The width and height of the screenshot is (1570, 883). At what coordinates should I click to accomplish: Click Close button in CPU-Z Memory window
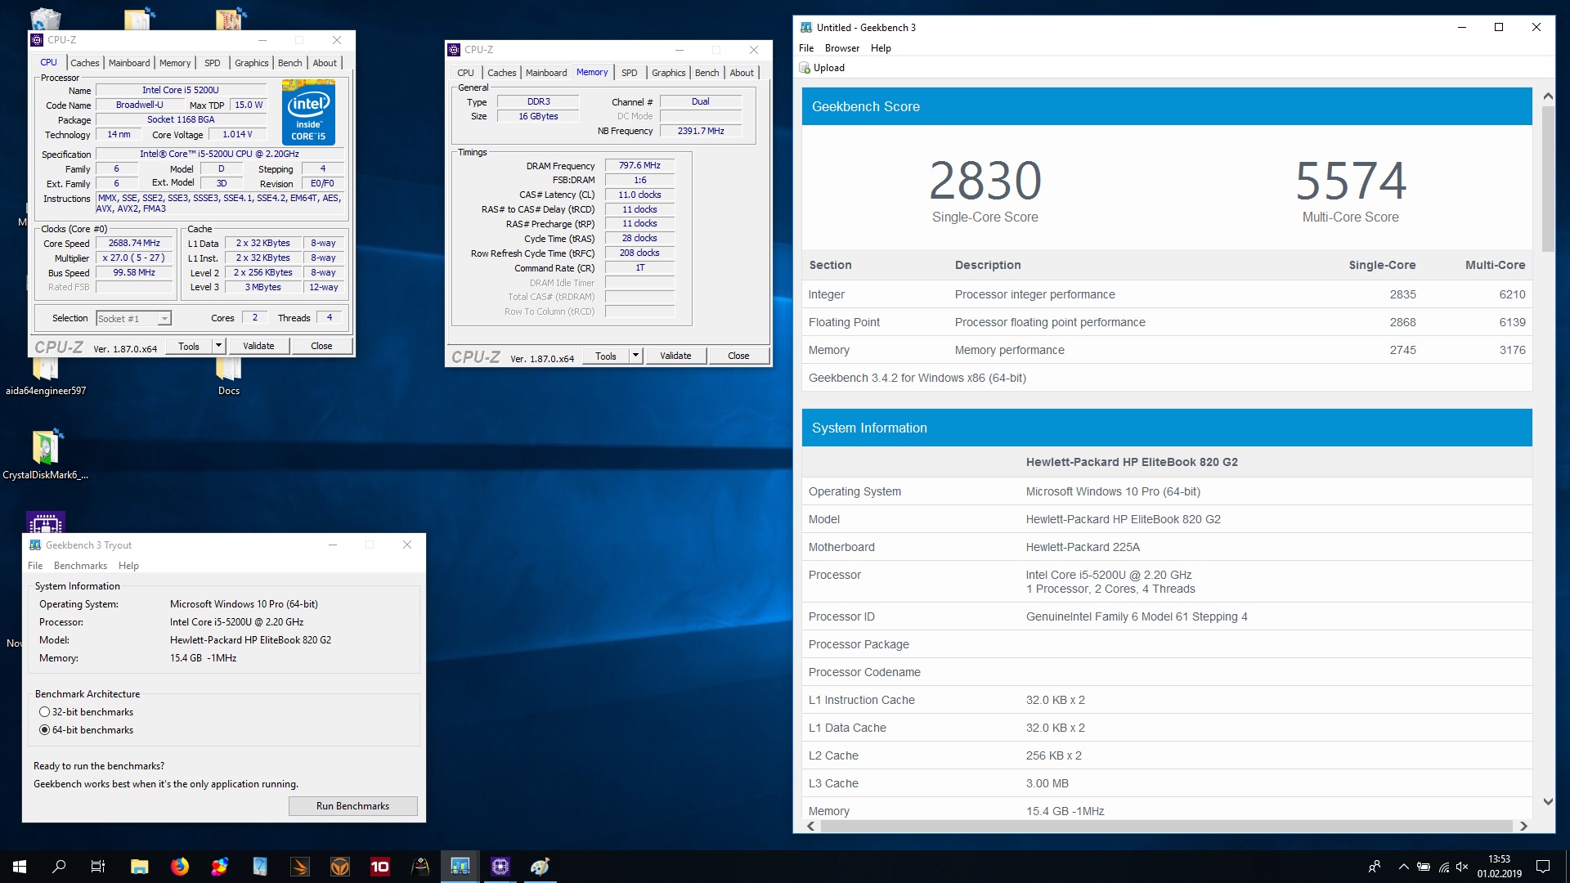pos(738,356)
